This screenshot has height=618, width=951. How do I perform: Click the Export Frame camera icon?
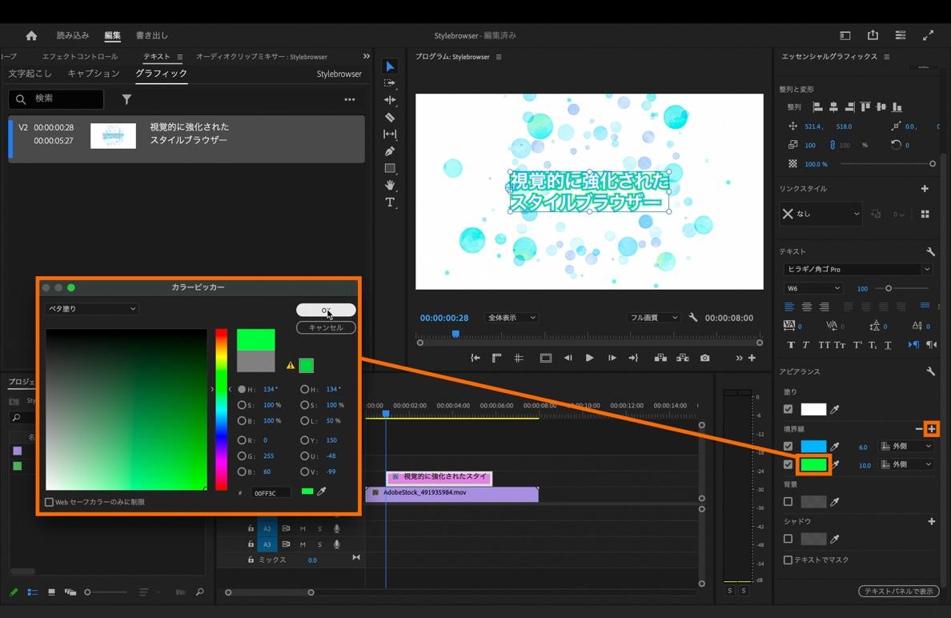(704, 358)
